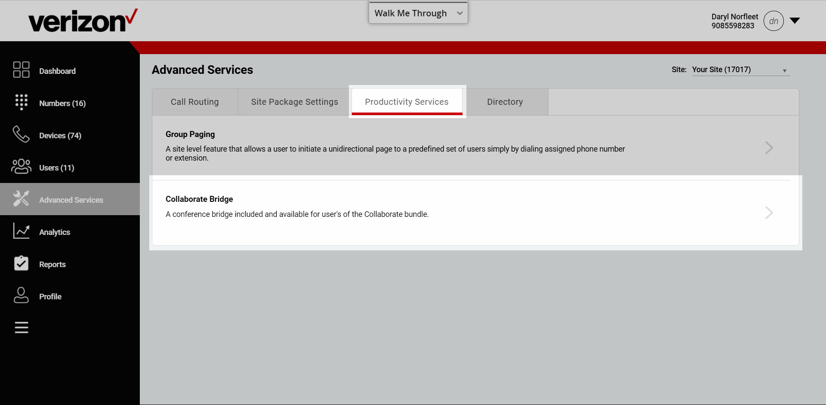Click the Group Paging heading

click(x=190, y=134)
